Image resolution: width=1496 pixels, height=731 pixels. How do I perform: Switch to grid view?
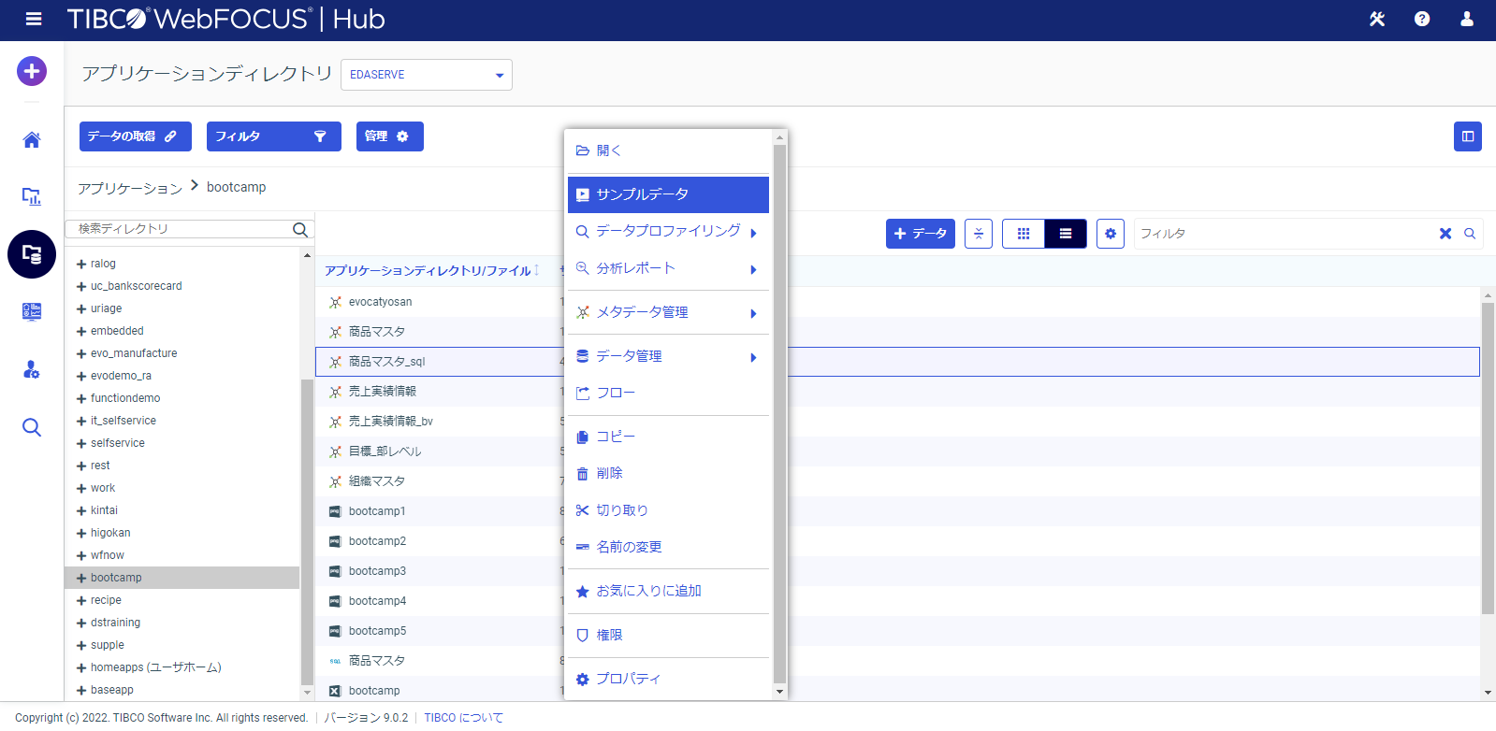(1024, 234)
